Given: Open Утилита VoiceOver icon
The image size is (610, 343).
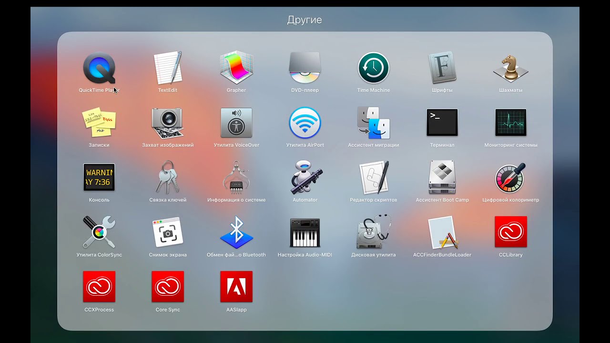Looking at the screenshot, I should point(236,123).
